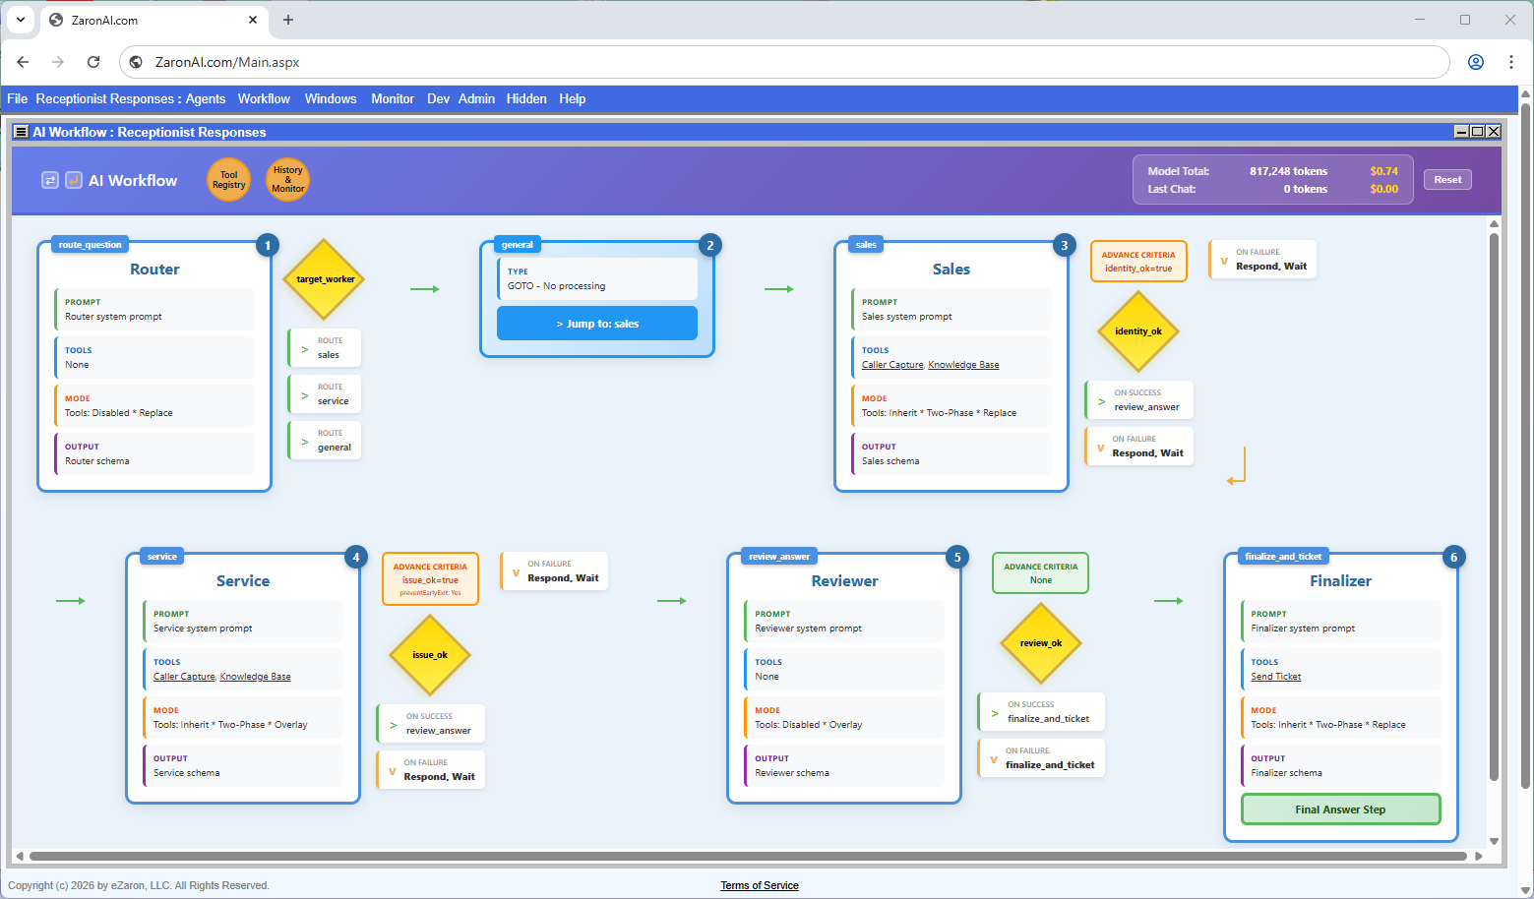Click the Router system prompt field
The height and width of the screenshot is (899, 1534).
coord(154,310)
